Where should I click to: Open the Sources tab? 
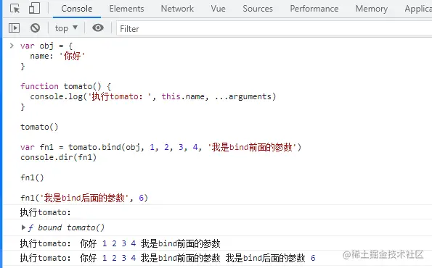[258, 9]
